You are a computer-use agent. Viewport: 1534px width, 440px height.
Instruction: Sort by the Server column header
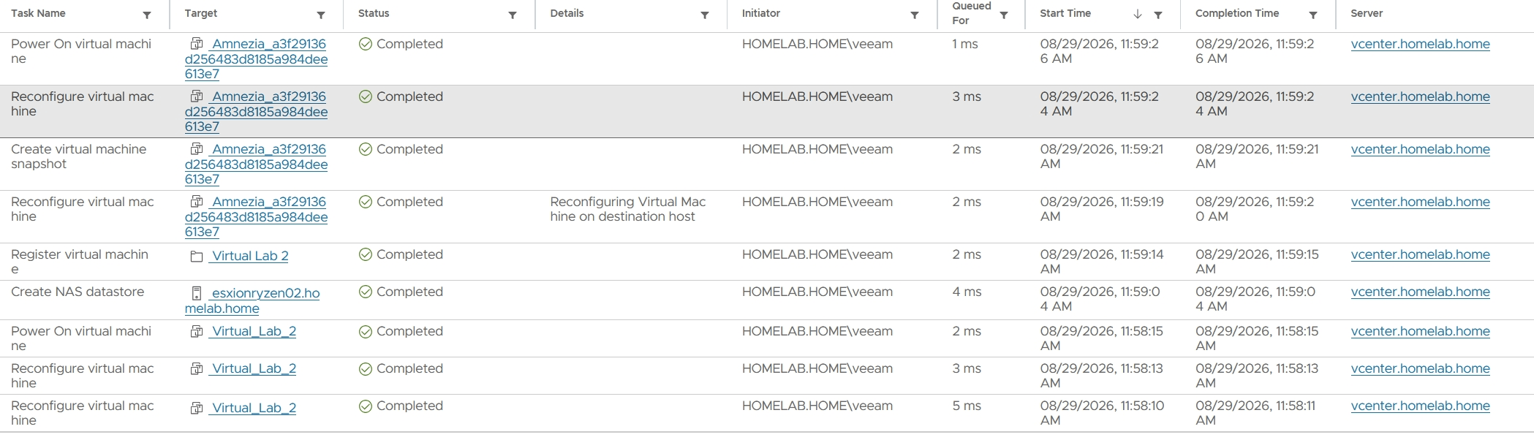coord(1367,13)
